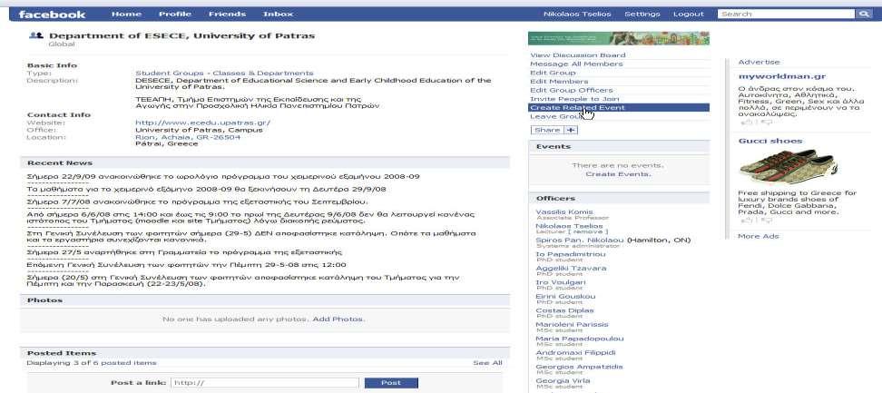The image size is (882, 393).
Task: Click the facebook logo
Action: click(x=52, y=14)
